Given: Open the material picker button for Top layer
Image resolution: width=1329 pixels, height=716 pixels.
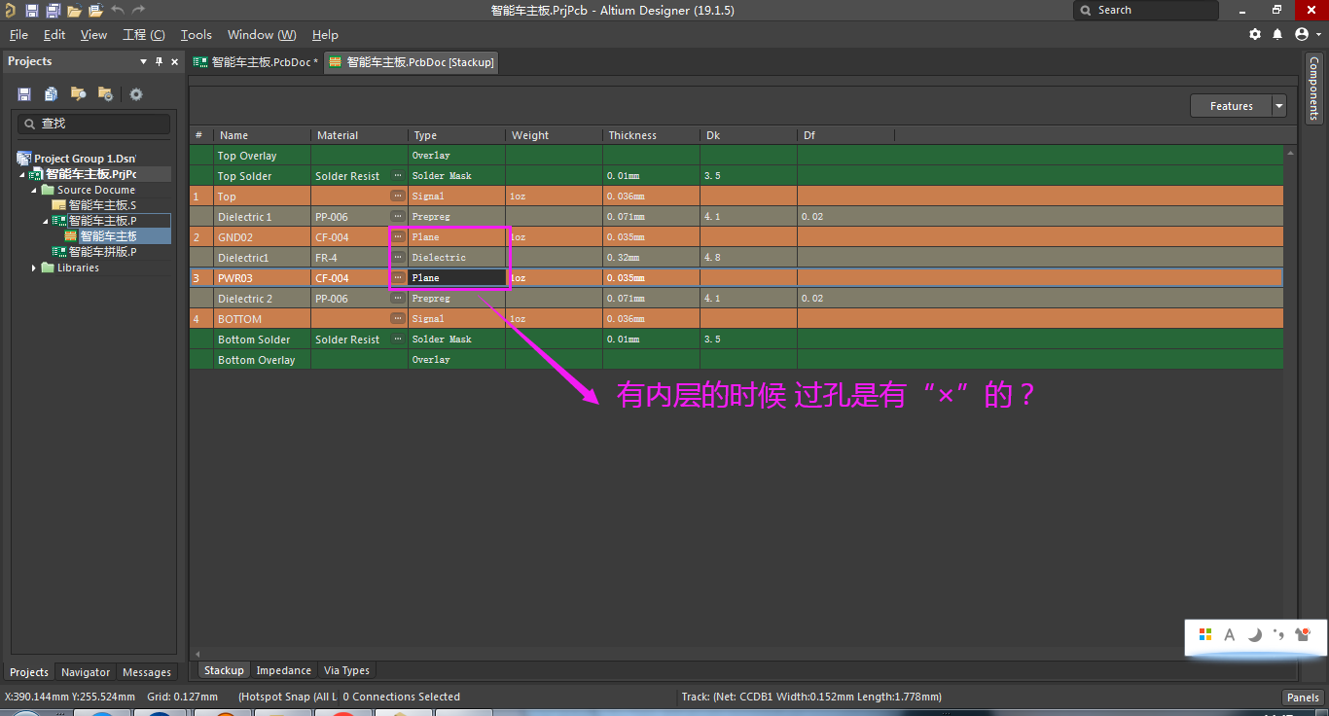Looking at the screenshot, I should coord(398,197).
